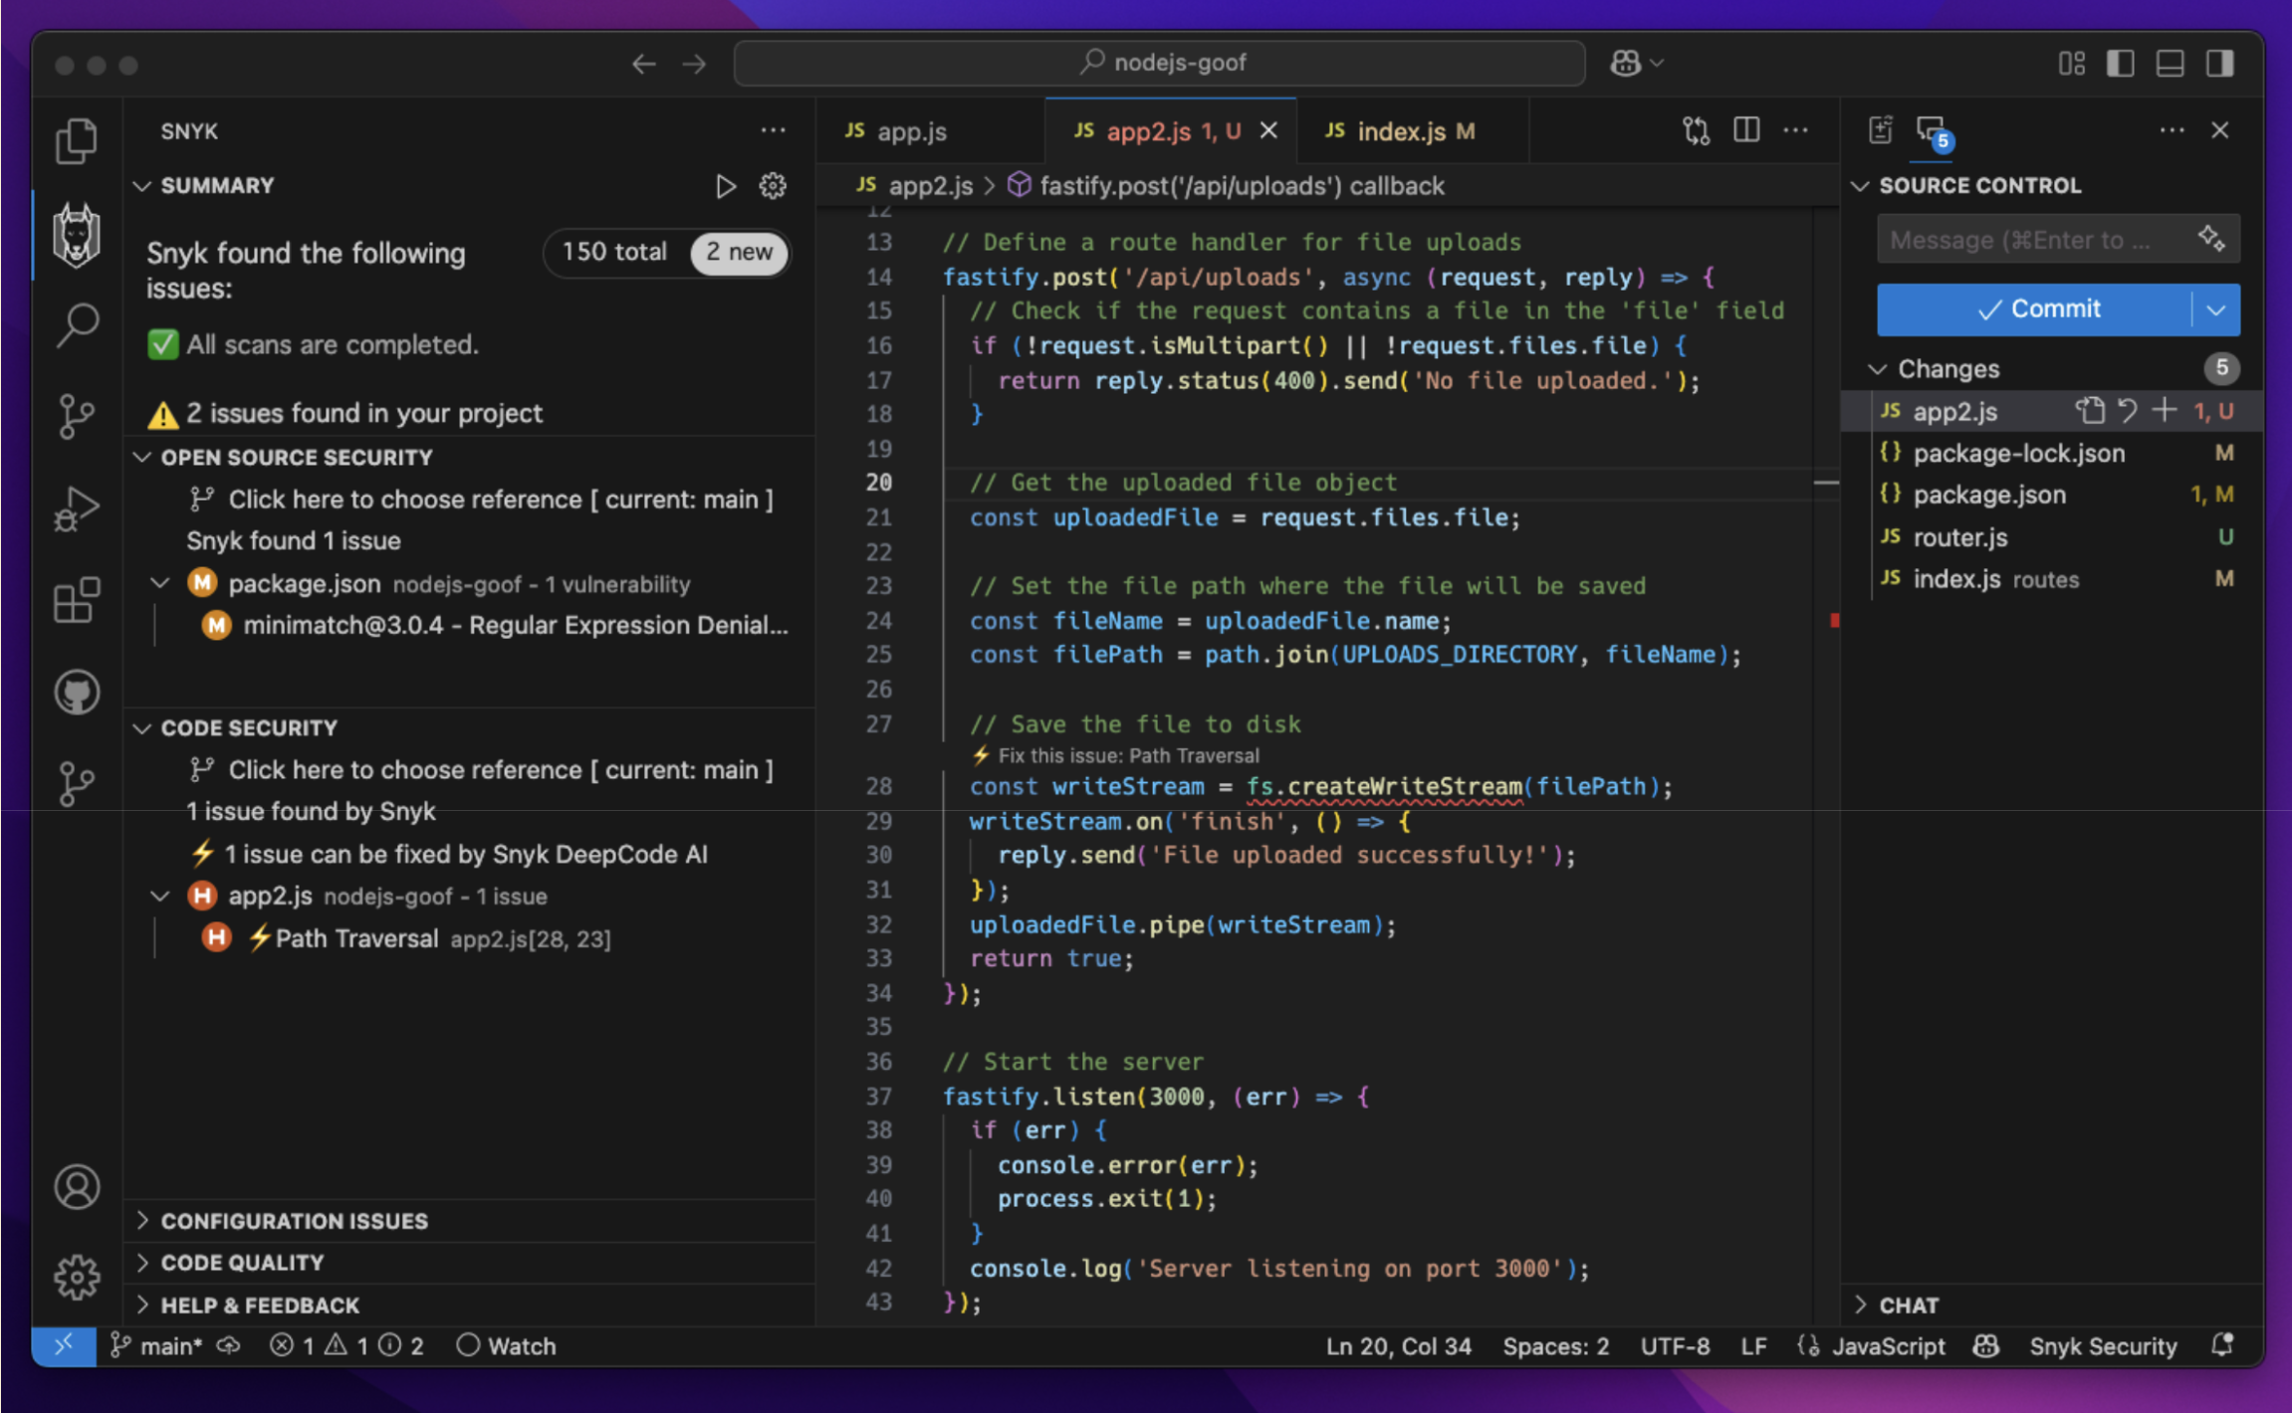Screen dimensions: 2292x1413
Task: Toggle the primary side bar
Action: (x=2121, y=64)
